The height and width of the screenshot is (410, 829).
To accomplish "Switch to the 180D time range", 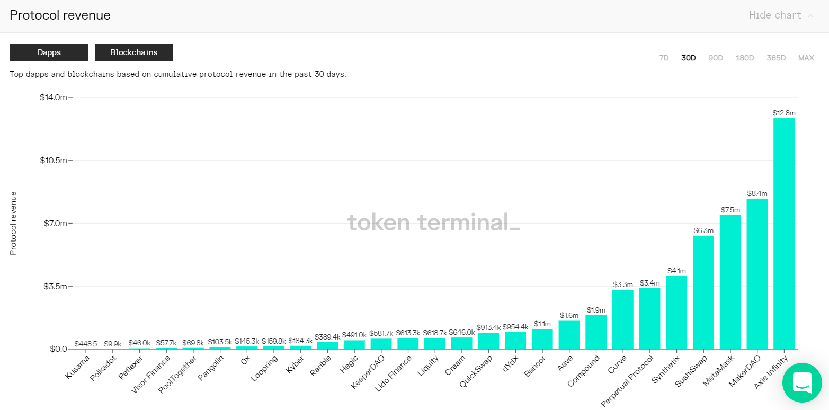I will point(744,58).
